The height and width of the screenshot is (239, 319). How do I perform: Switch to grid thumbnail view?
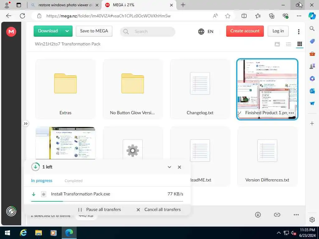click(x=299, y=44)
